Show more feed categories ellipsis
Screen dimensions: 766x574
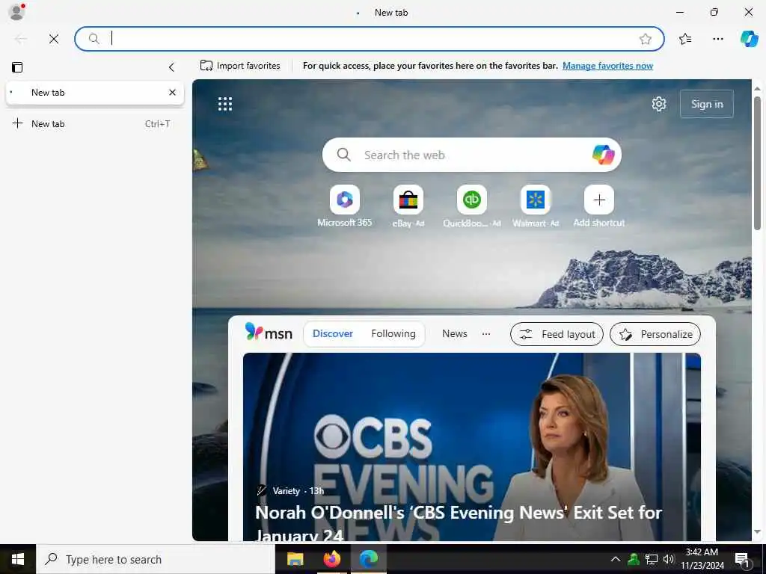tap(486, 334)
